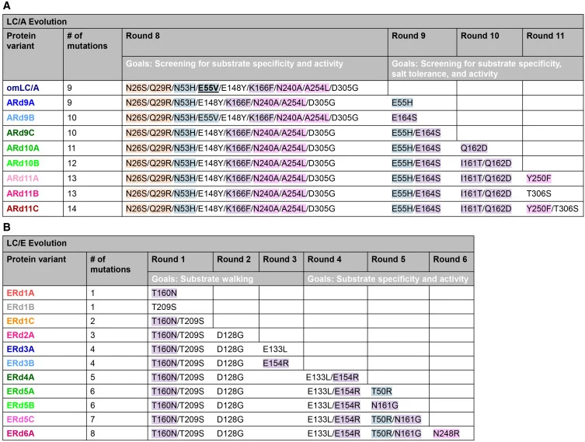Select Goals: Screening for substrate specificity, salt tolerance header
The image size is (585, 442).
pos(476,68)
